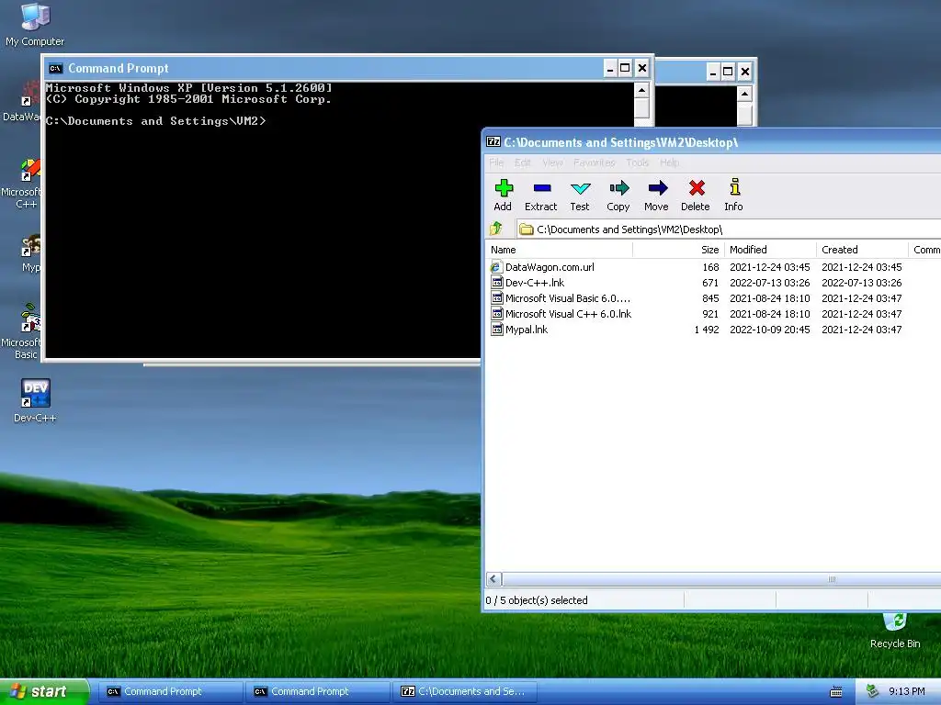Go up one folder level in 7-Zip
941x705 pixels.
click(495, 229)
